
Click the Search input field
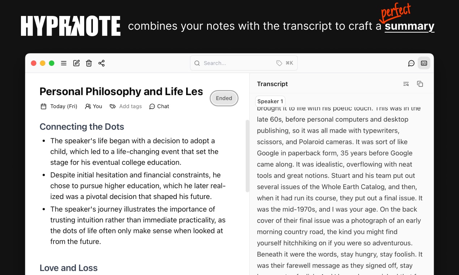point(244,63)
